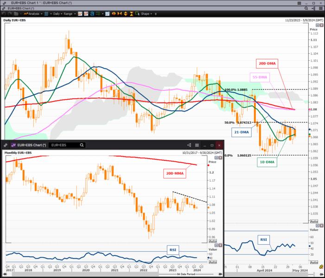The height and width of the screenshot is (278, 325).
Task: Toggle Auto scale on the monthly price axis
Action: 213,241
